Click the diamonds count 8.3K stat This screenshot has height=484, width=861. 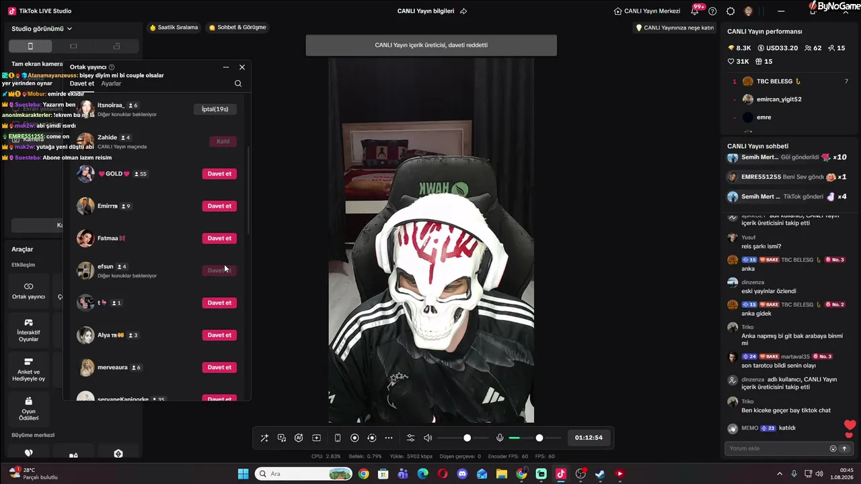point(739,48)
